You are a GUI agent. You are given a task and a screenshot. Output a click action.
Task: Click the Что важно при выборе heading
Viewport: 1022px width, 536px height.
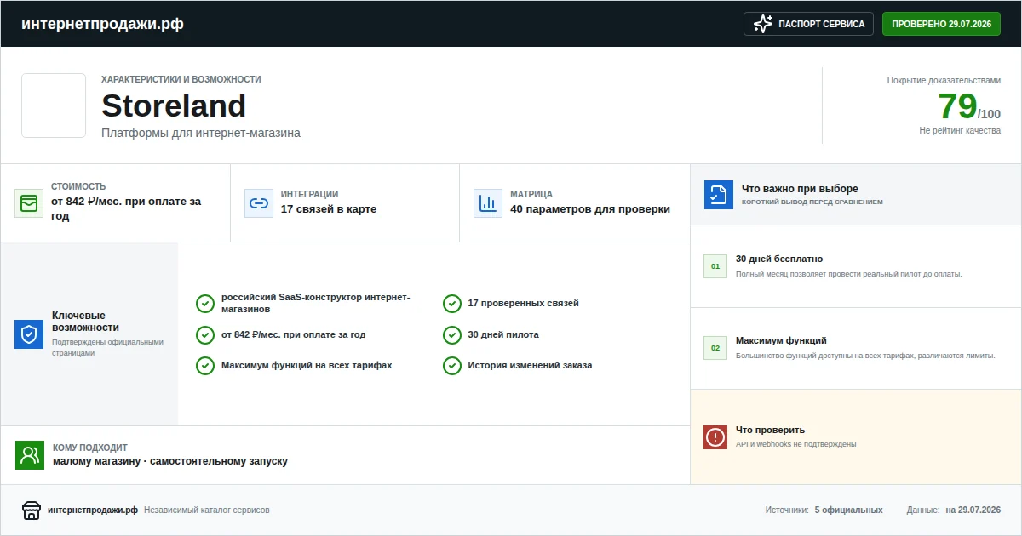(x=800, y=189)
